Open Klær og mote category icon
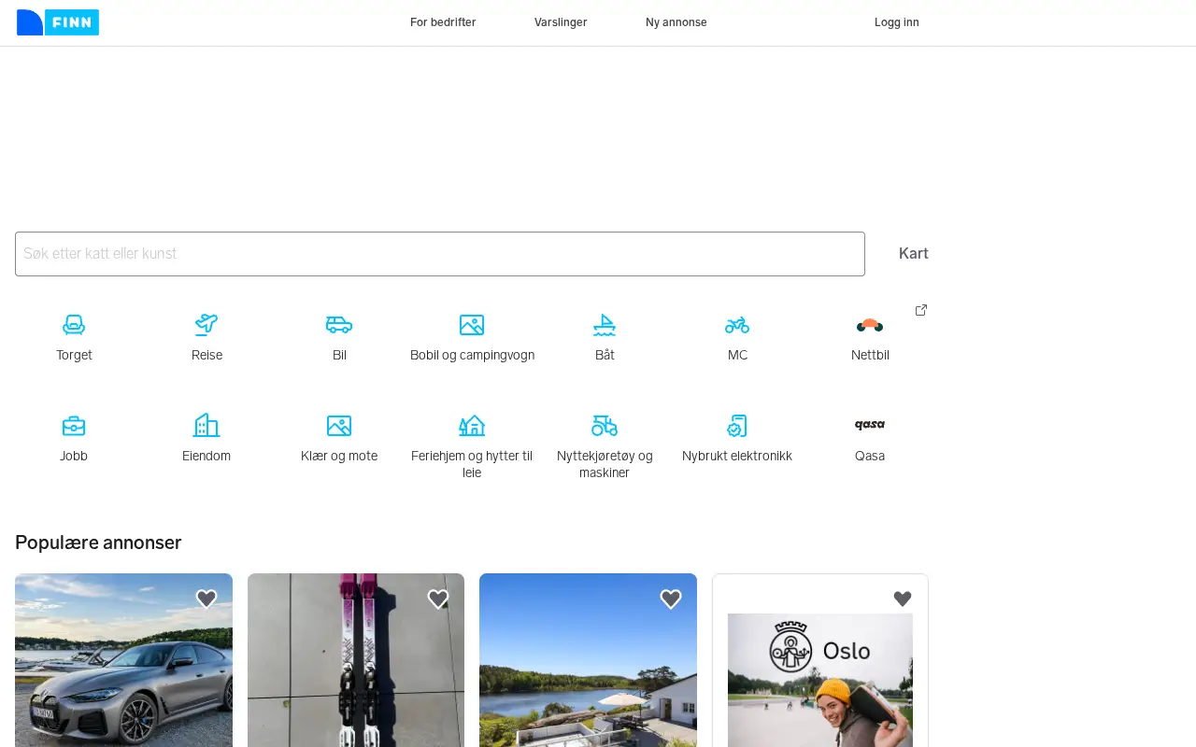This screenshot has width=1196, height=747. pyautogui.click(x=339, y=426)
